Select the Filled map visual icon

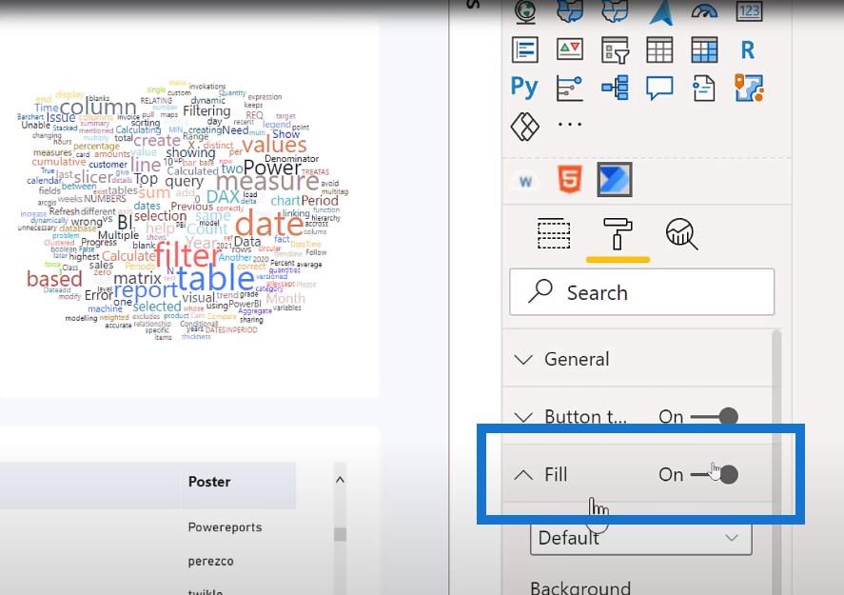570,10
